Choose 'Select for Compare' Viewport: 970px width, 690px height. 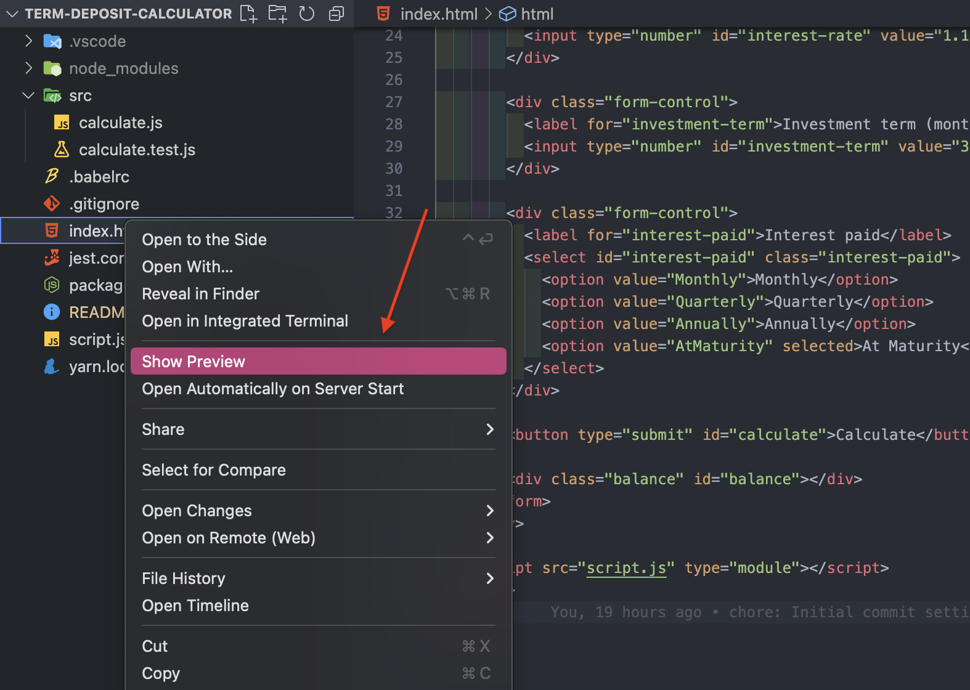click(x=318, y=470)
